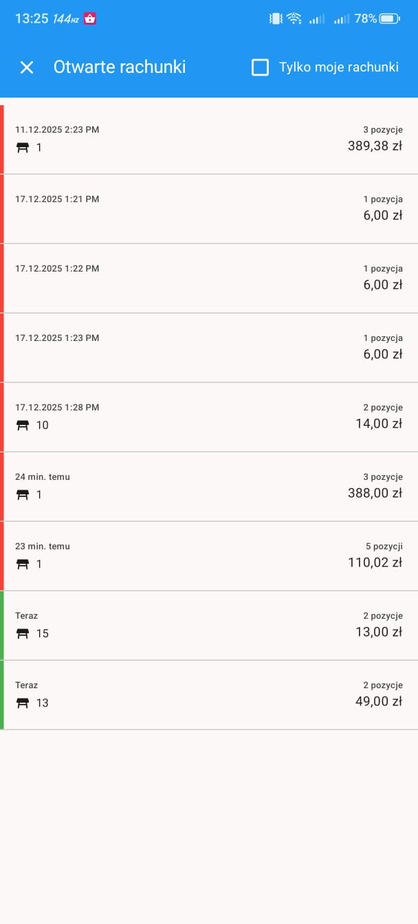The height and width of the screenshot is (924, 418).
Task: Tap the table icon for table 13
Action: [23, 703]
